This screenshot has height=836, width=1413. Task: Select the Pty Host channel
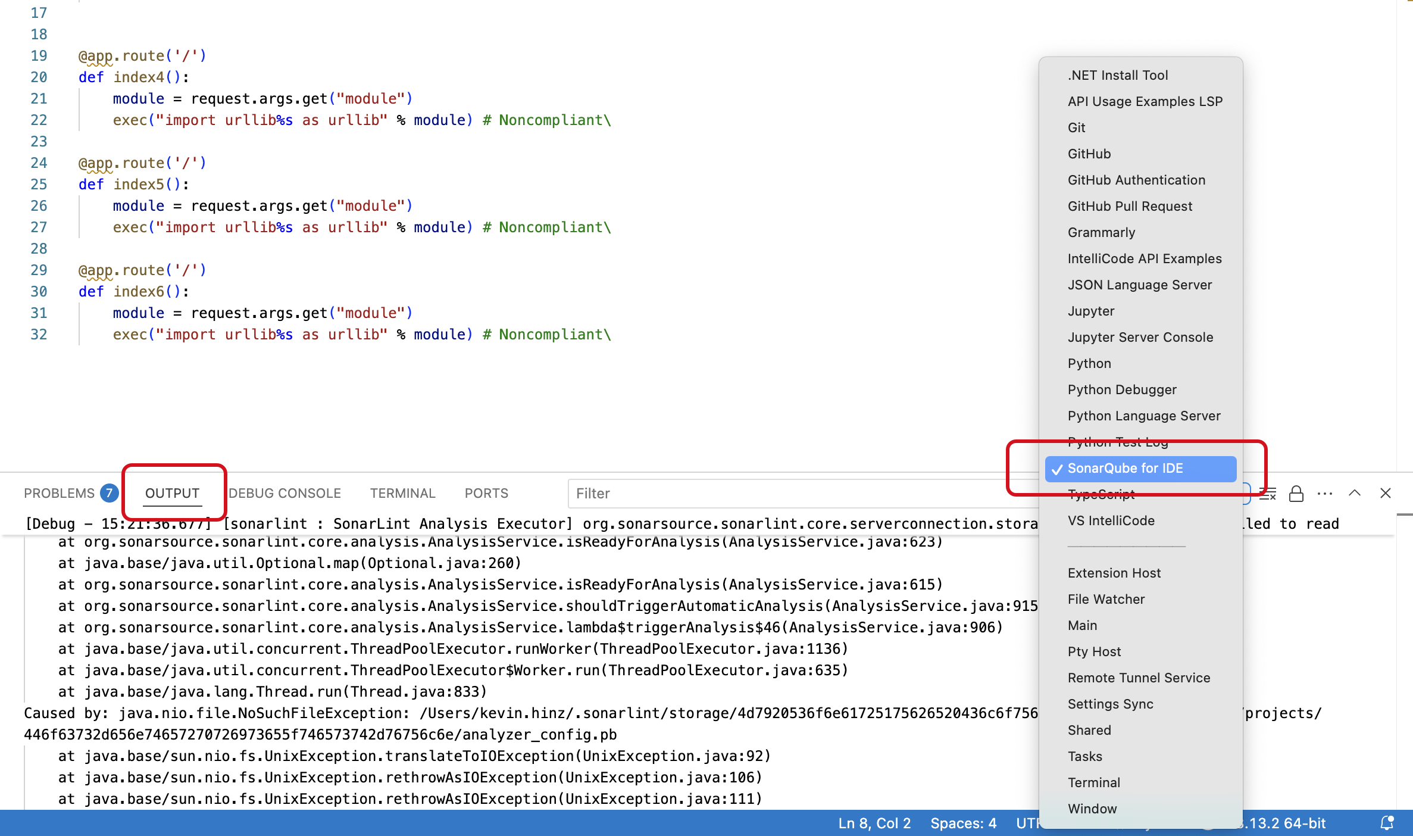pos(1140,651)
